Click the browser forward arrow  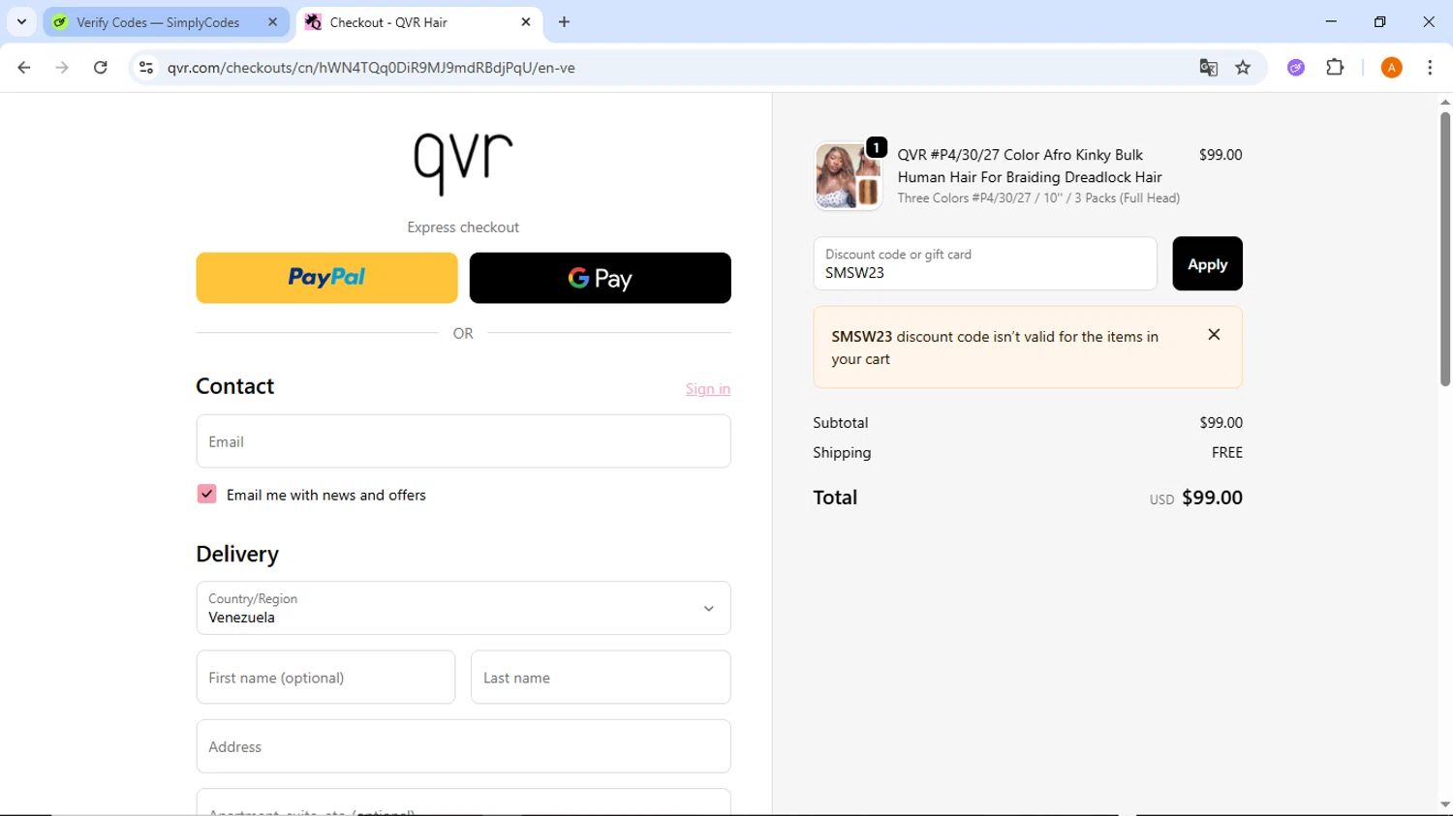(x=62, y=68)
